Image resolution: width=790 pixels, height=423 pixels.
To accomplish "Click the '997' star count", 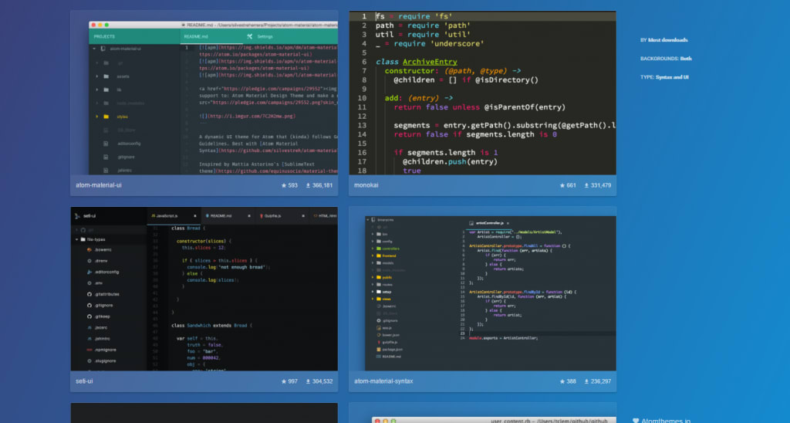I will coord(292,381).
